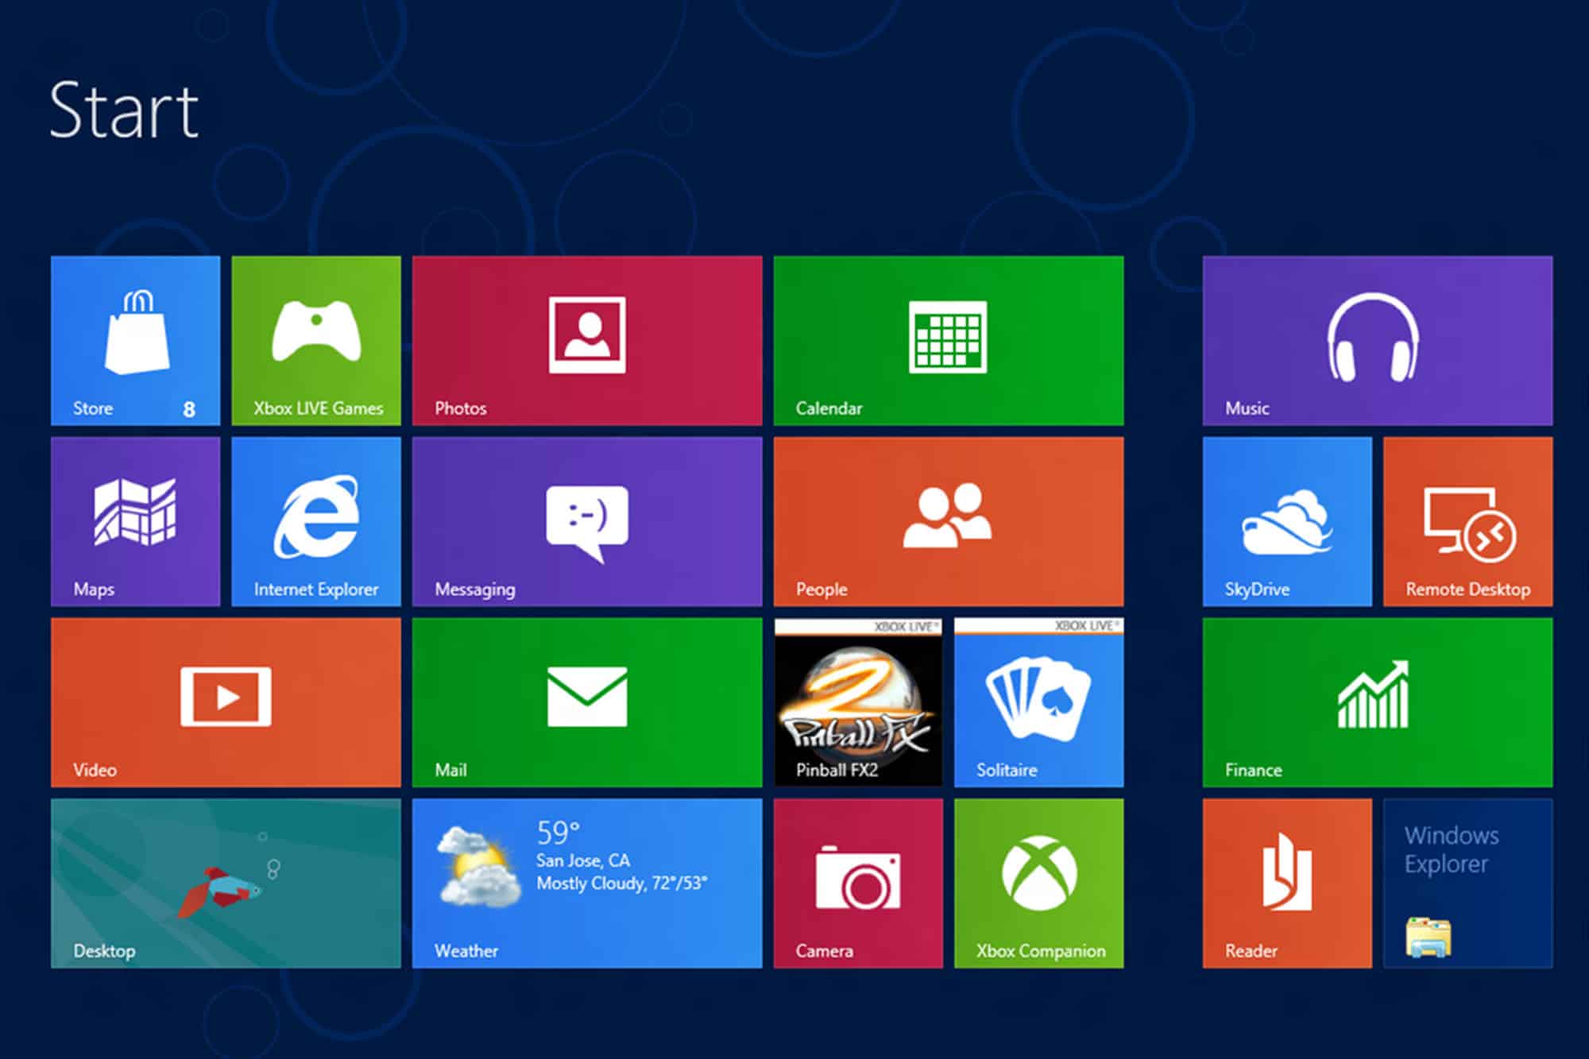This screenshot has width=1589, height=1059.
Task: Launch Solitaire card game tile
Action: pos(1038,702)
